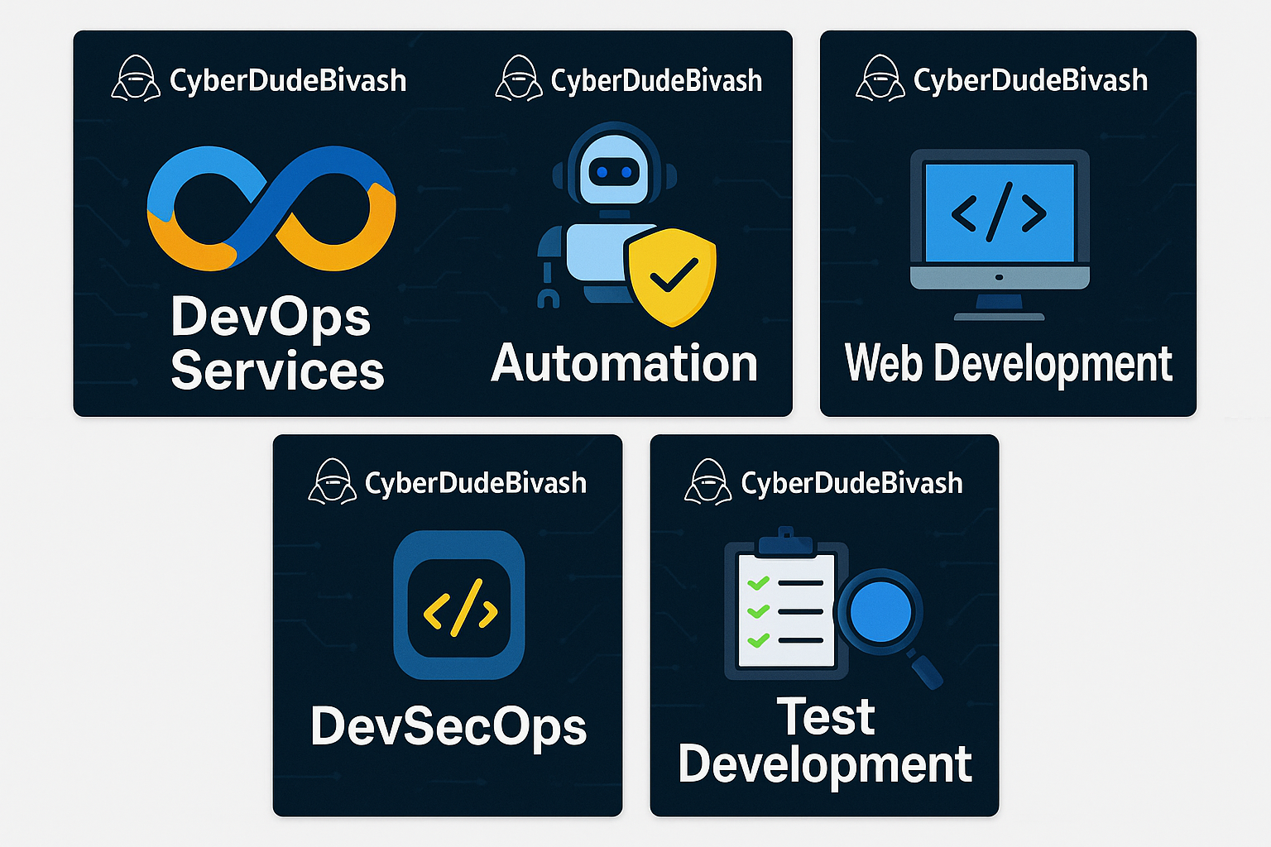
Task: Click the Automation robot's head
Action: click(613, 170)
